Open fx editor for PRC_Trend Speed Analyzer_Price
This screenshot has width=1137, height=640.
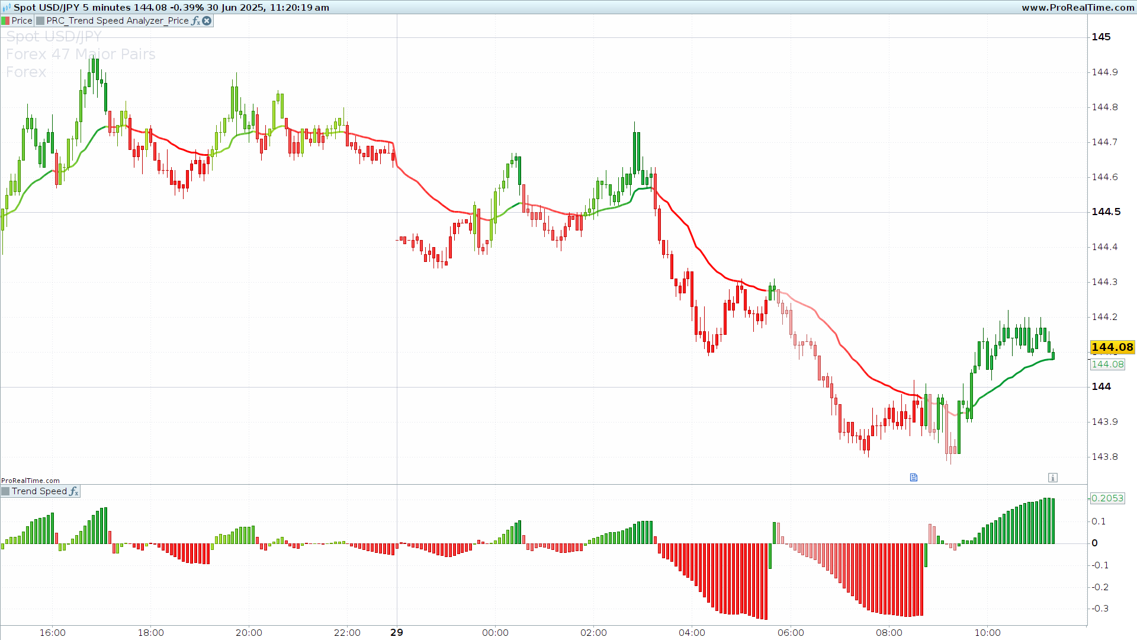[195, 21]
